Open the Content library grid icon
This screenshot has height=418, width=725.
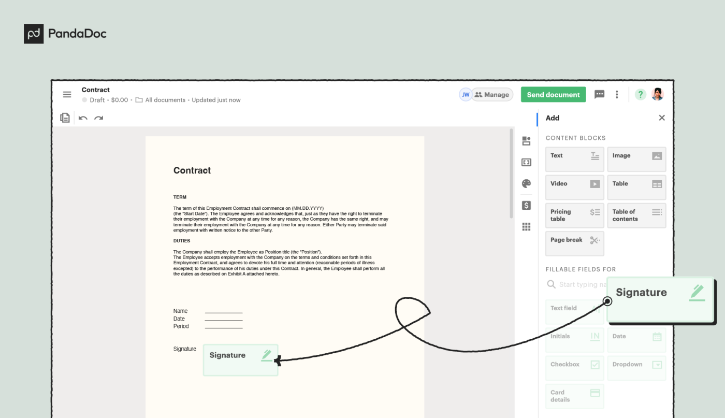pyautogui.click(x=526, y=226)
